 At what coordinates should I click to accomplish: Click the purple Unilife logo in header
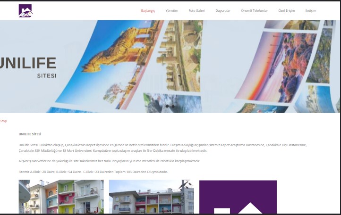(26, 11)
